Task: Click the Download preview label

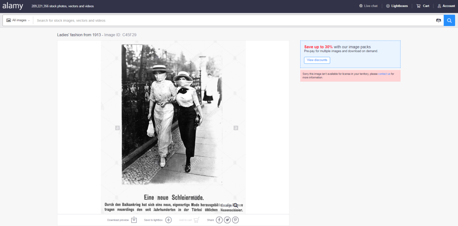Action: pos(118,220)
